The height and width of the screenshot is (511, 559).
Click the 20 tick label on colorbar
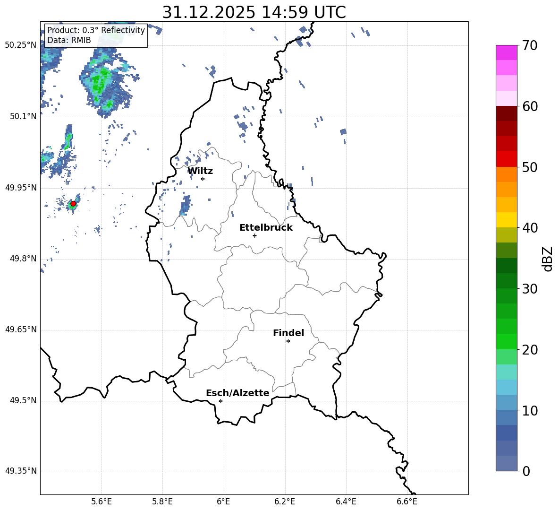[x=530, y=349]
